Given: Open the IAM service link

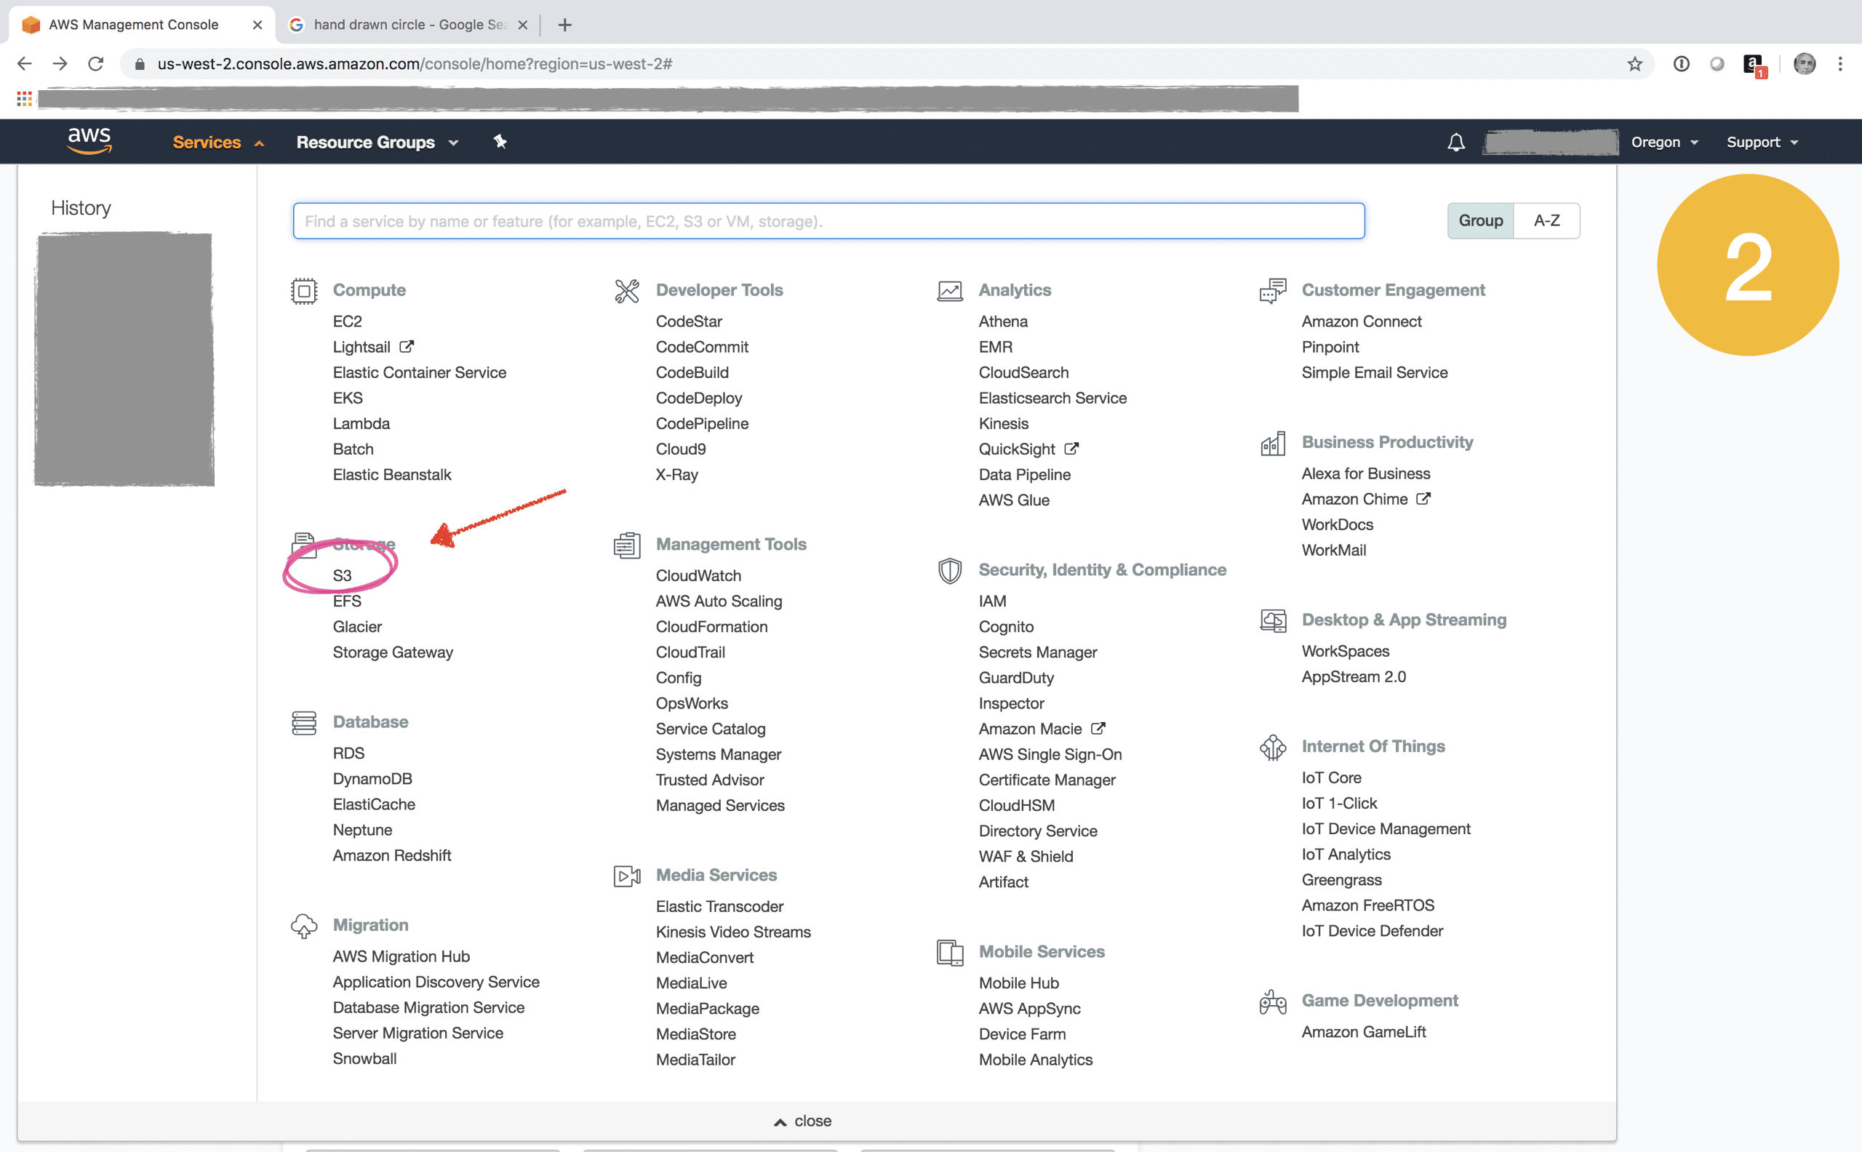Looking at the screenshot, I should click(992, 601).
